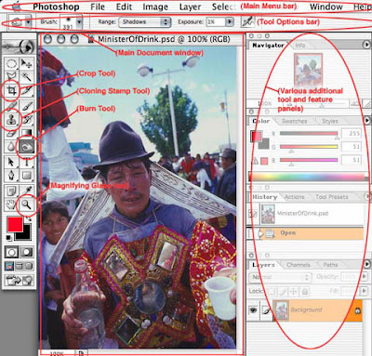Select the History Brush tool

(27, 120)
